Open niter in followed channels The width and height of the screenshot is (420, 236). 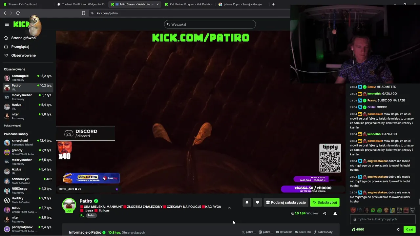coord(28,116)
